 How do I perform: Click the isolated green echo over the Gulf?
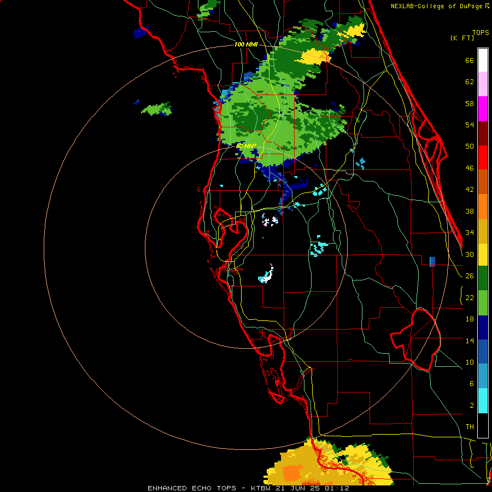[157, 109]
